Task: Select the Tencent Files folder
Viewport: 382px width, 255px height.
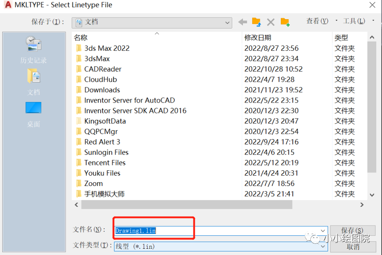Action: 105,163
